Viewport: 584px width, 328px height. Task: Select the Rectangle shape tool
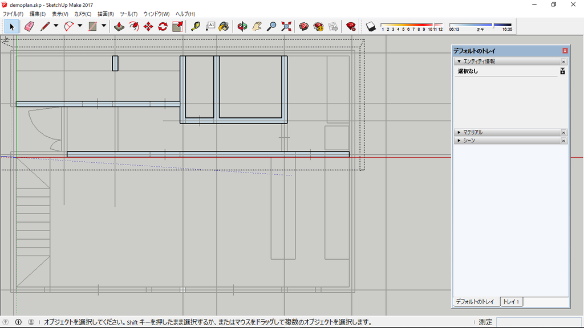[x=93, y=26]
